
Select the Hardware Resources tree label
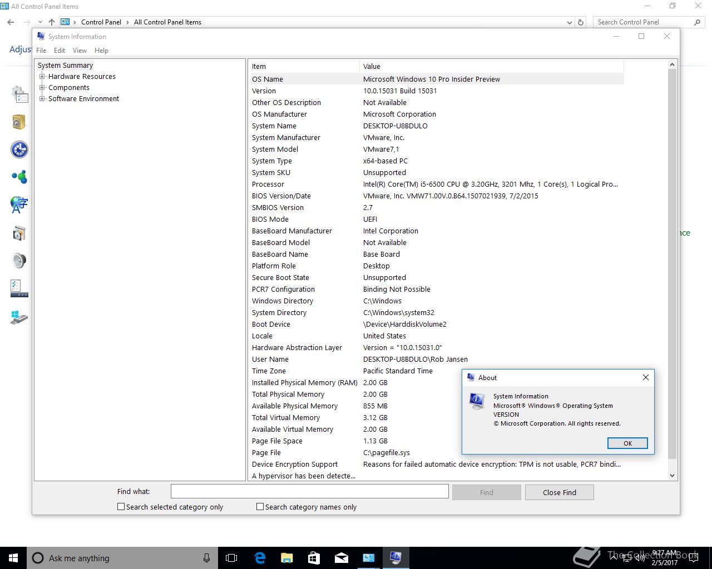pyautogui.click(x=82, y=77)
